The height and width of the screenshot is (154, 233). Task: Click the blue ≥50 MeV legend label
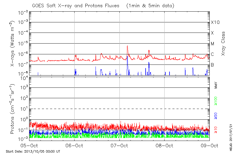point(216,116)
